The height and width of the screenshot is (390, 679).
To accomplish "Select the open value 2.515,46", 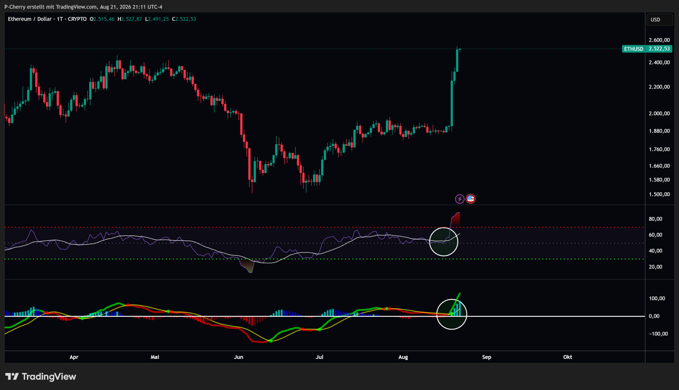I will click(x=104, y=19).
